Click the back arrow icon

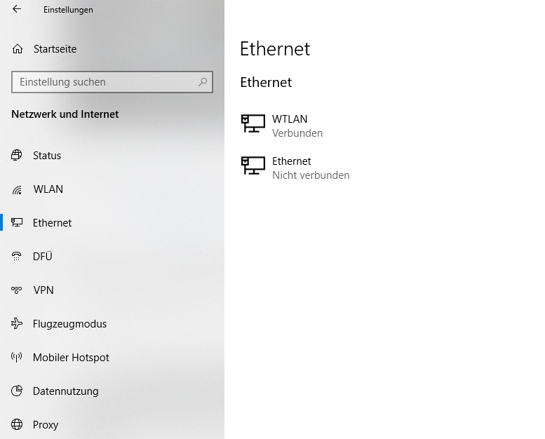coord(17,10)
